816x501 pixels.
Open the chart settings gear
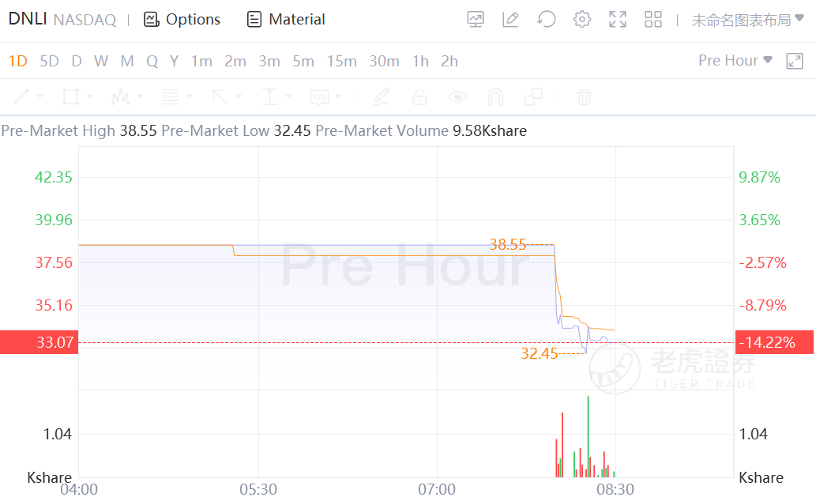(x=582, y=20)
